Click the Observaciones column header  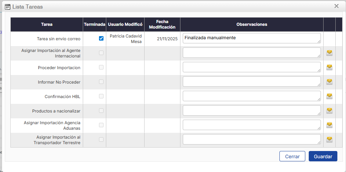[251, 24]
